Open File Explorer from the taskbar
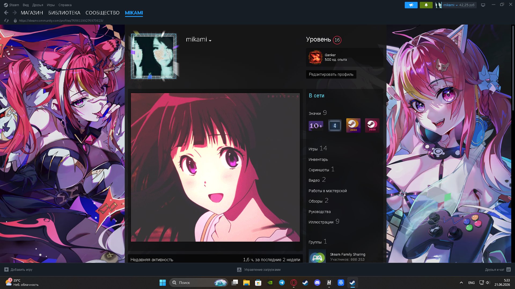Screen dimensions: 515x289 coord(247,283)
